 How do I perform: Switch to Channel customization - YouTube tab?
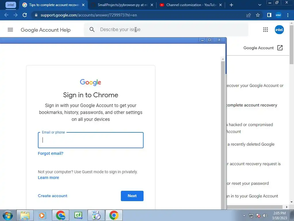pos(190,5)
